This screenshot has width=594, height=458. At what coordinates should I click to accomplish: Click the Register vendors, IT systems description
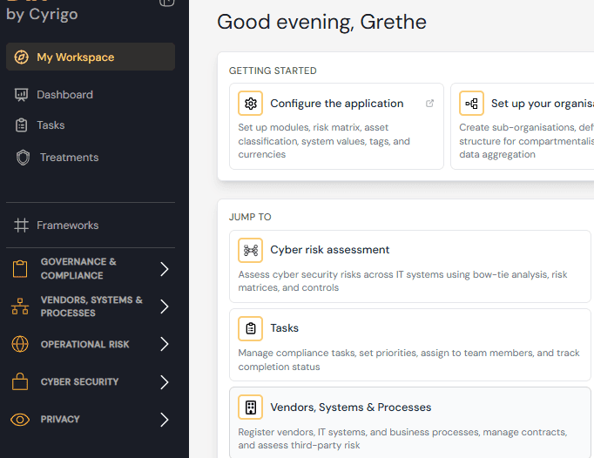pos(402,439)
